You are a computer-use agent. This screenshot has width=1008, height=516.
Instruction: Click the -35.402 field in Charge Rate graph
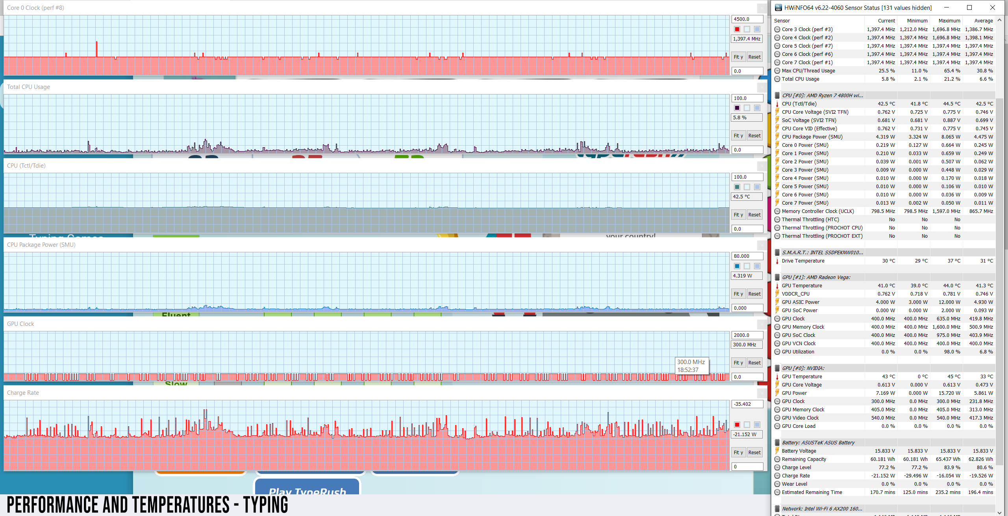coord(747,404)
